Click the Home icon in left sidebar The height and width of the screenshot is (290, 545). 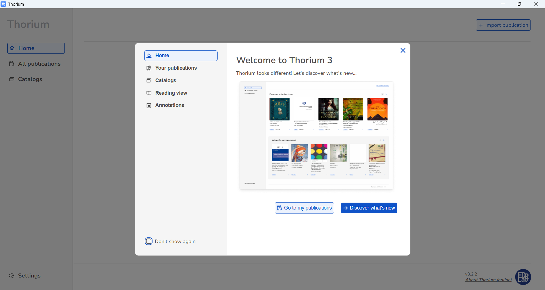tap(12, 48)
